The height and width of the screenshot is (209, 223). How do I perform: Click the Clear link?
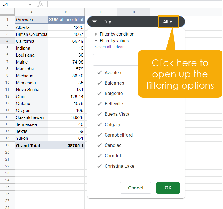point(119,47)
